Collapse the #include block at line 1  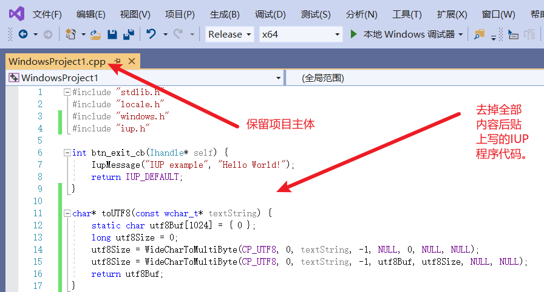[x=67, y=92]
